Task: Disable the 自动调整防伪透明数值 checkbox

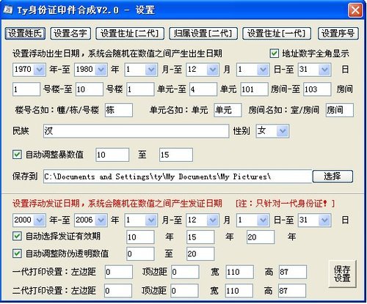Action: tap(17, 253)
